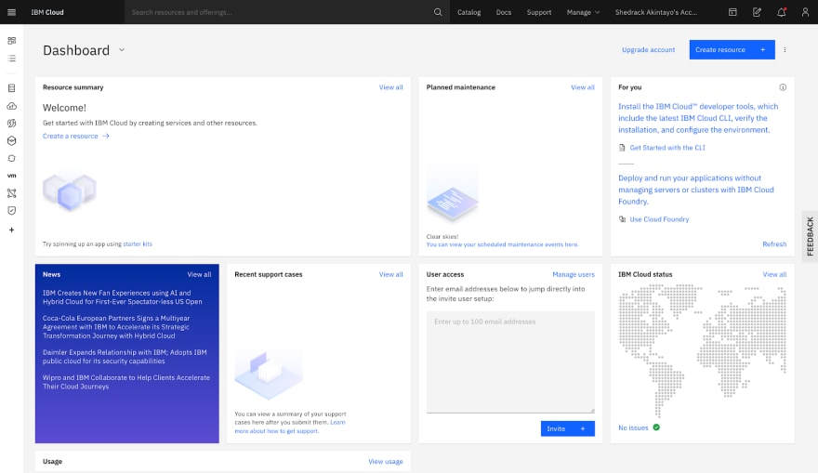Click the Manage users link

pos(574,274)
